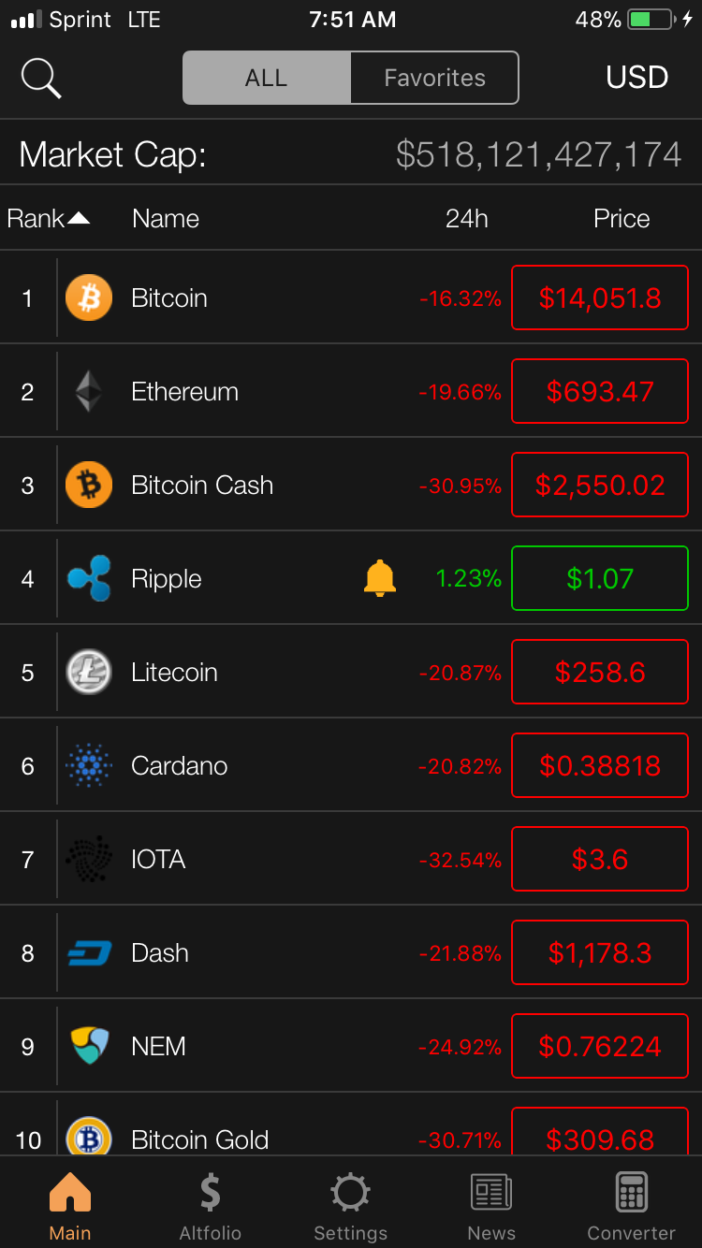
Task: Change the USD currency selector
Action: click(636, 78)
